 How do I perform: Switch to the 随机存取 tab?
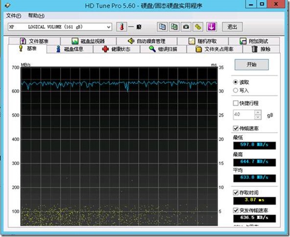pos(203,41)
